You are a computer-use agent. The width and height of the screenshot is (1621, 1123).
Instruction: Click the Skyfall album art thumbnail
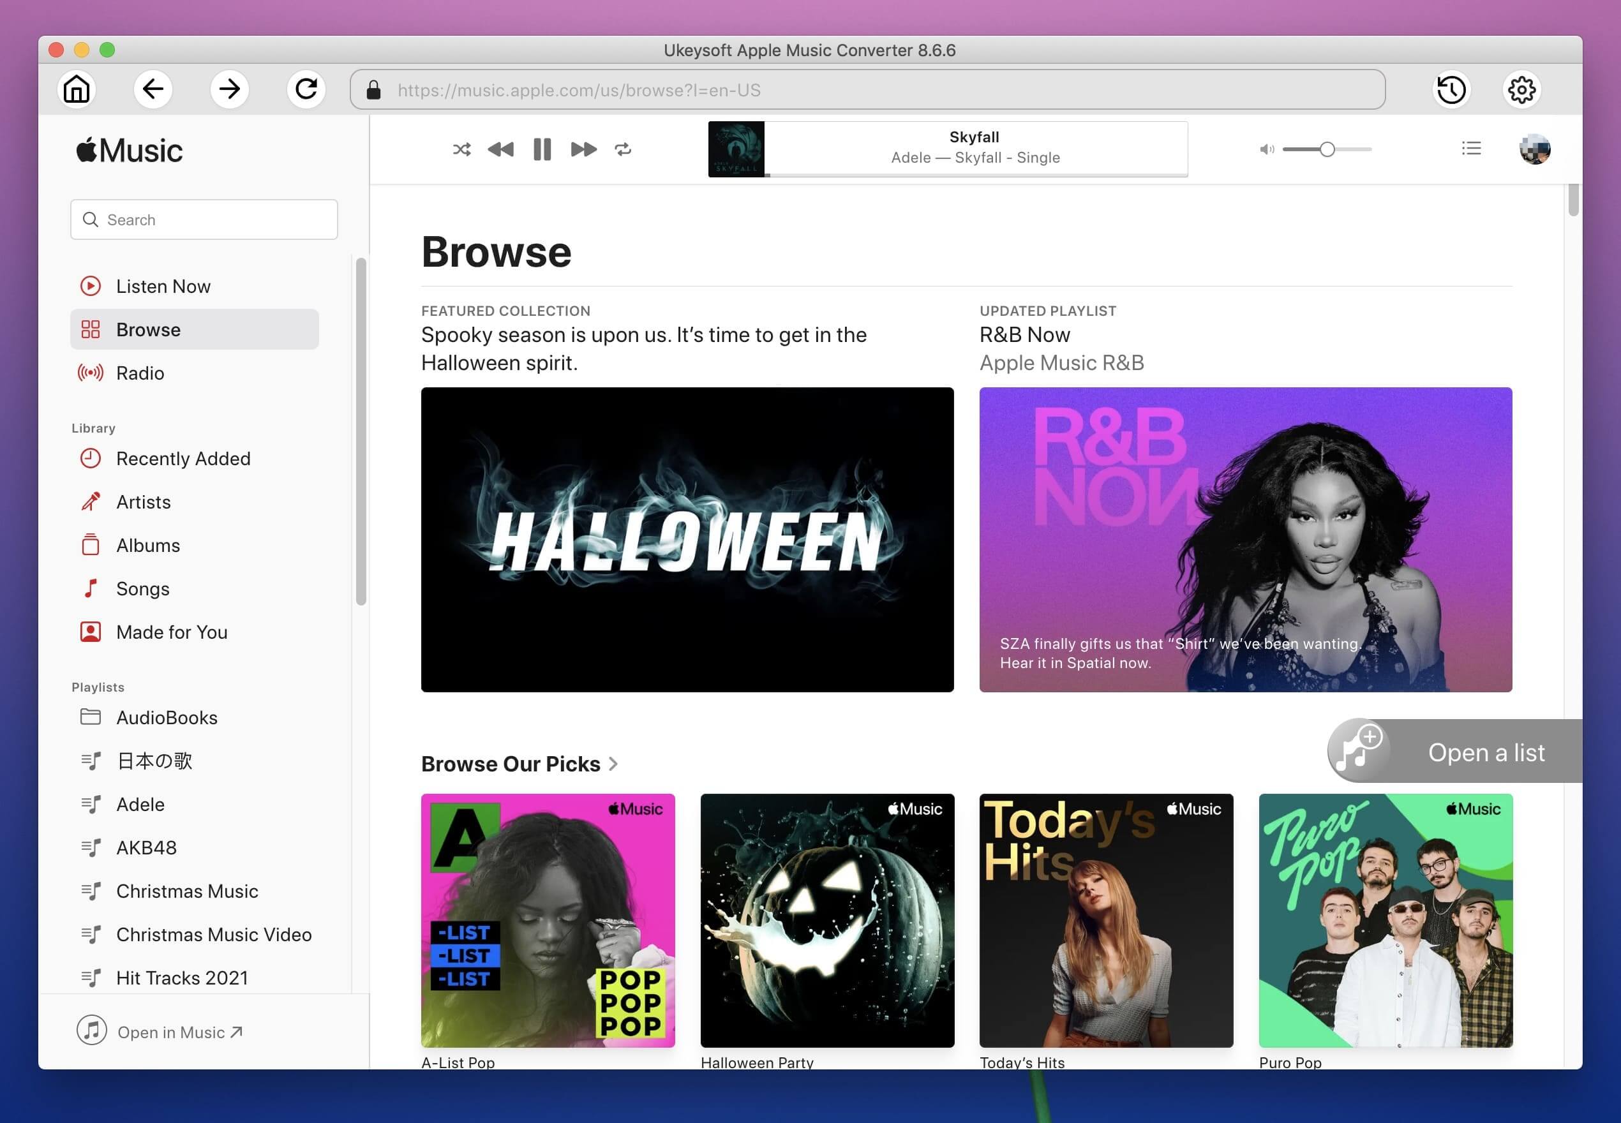click(x=735, y=148)
